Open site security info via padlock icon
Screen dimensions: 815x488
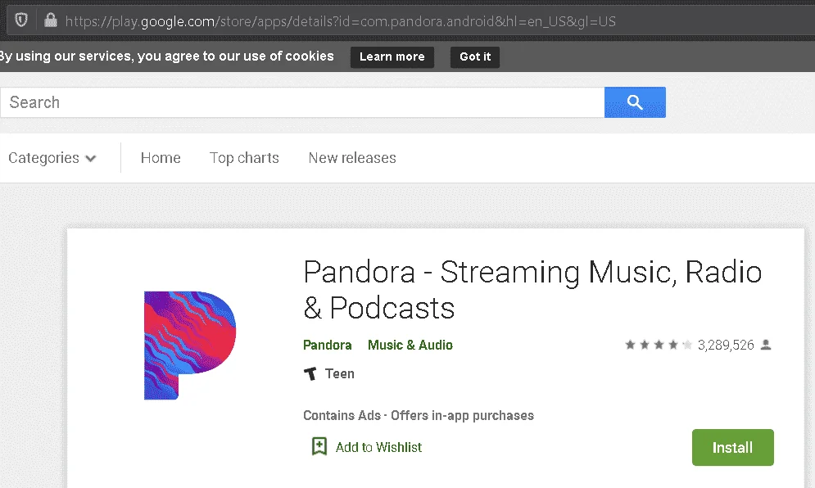tap(51, 20)
